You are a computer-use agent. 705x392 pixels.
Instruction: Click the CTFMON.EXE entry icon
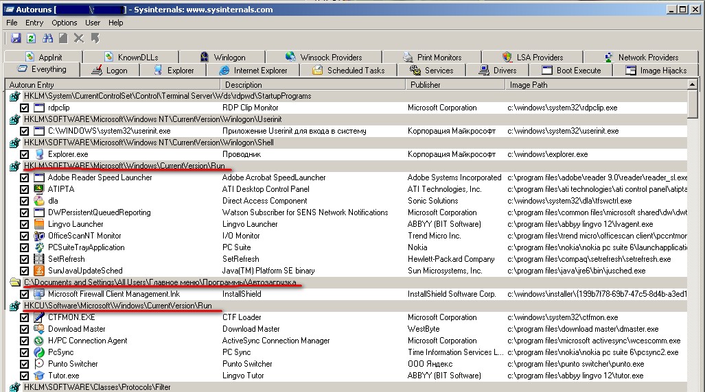coord(39,317)
